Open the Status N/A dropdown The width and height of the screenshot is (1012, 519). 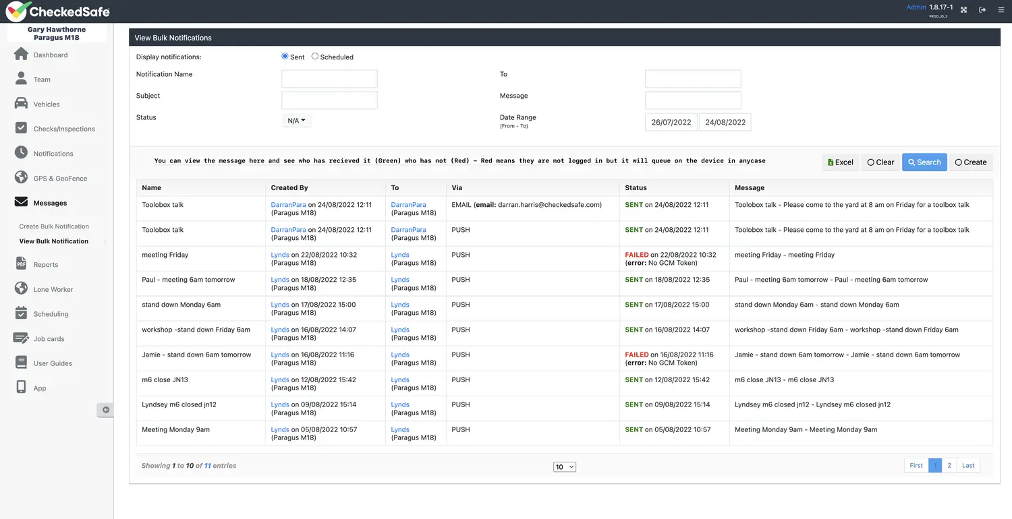pos(296,121)
